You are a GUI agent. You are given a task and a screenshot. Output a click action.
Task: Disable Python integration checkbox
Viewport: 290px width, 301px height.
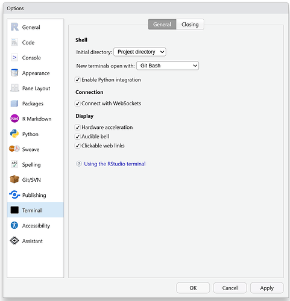[x=78, y=79]
